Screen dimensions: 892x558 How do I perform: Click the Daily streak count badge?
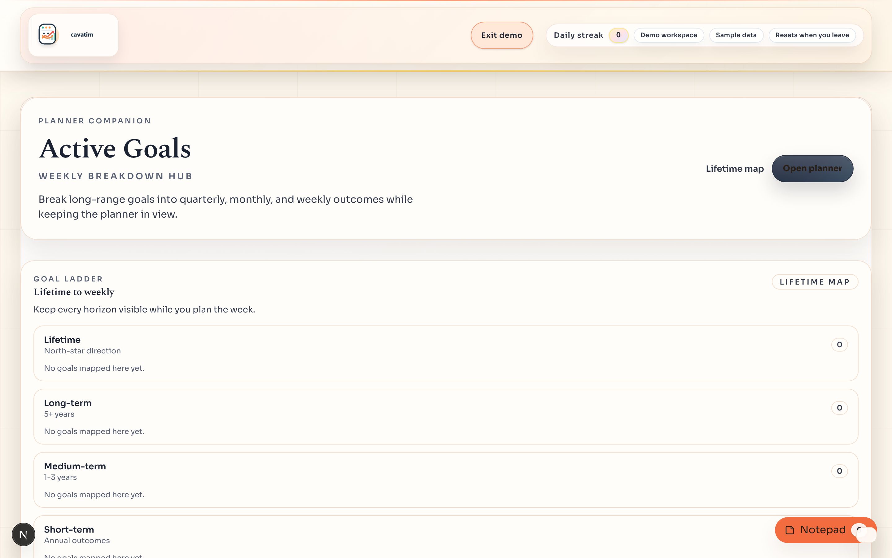pyautogui.click(x=618, y=35)
